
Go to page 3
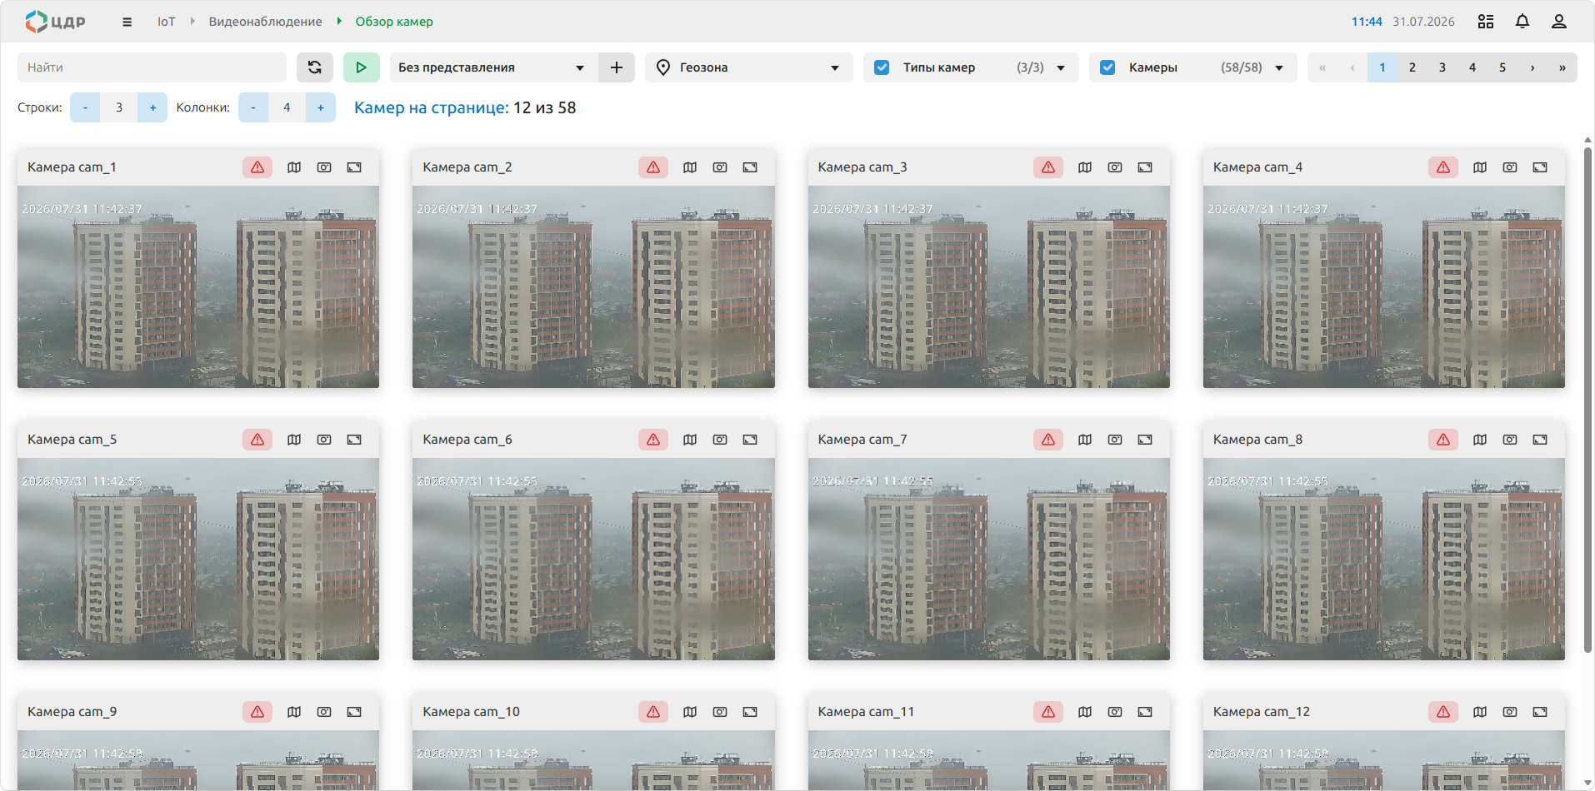tap(1442, 67)
